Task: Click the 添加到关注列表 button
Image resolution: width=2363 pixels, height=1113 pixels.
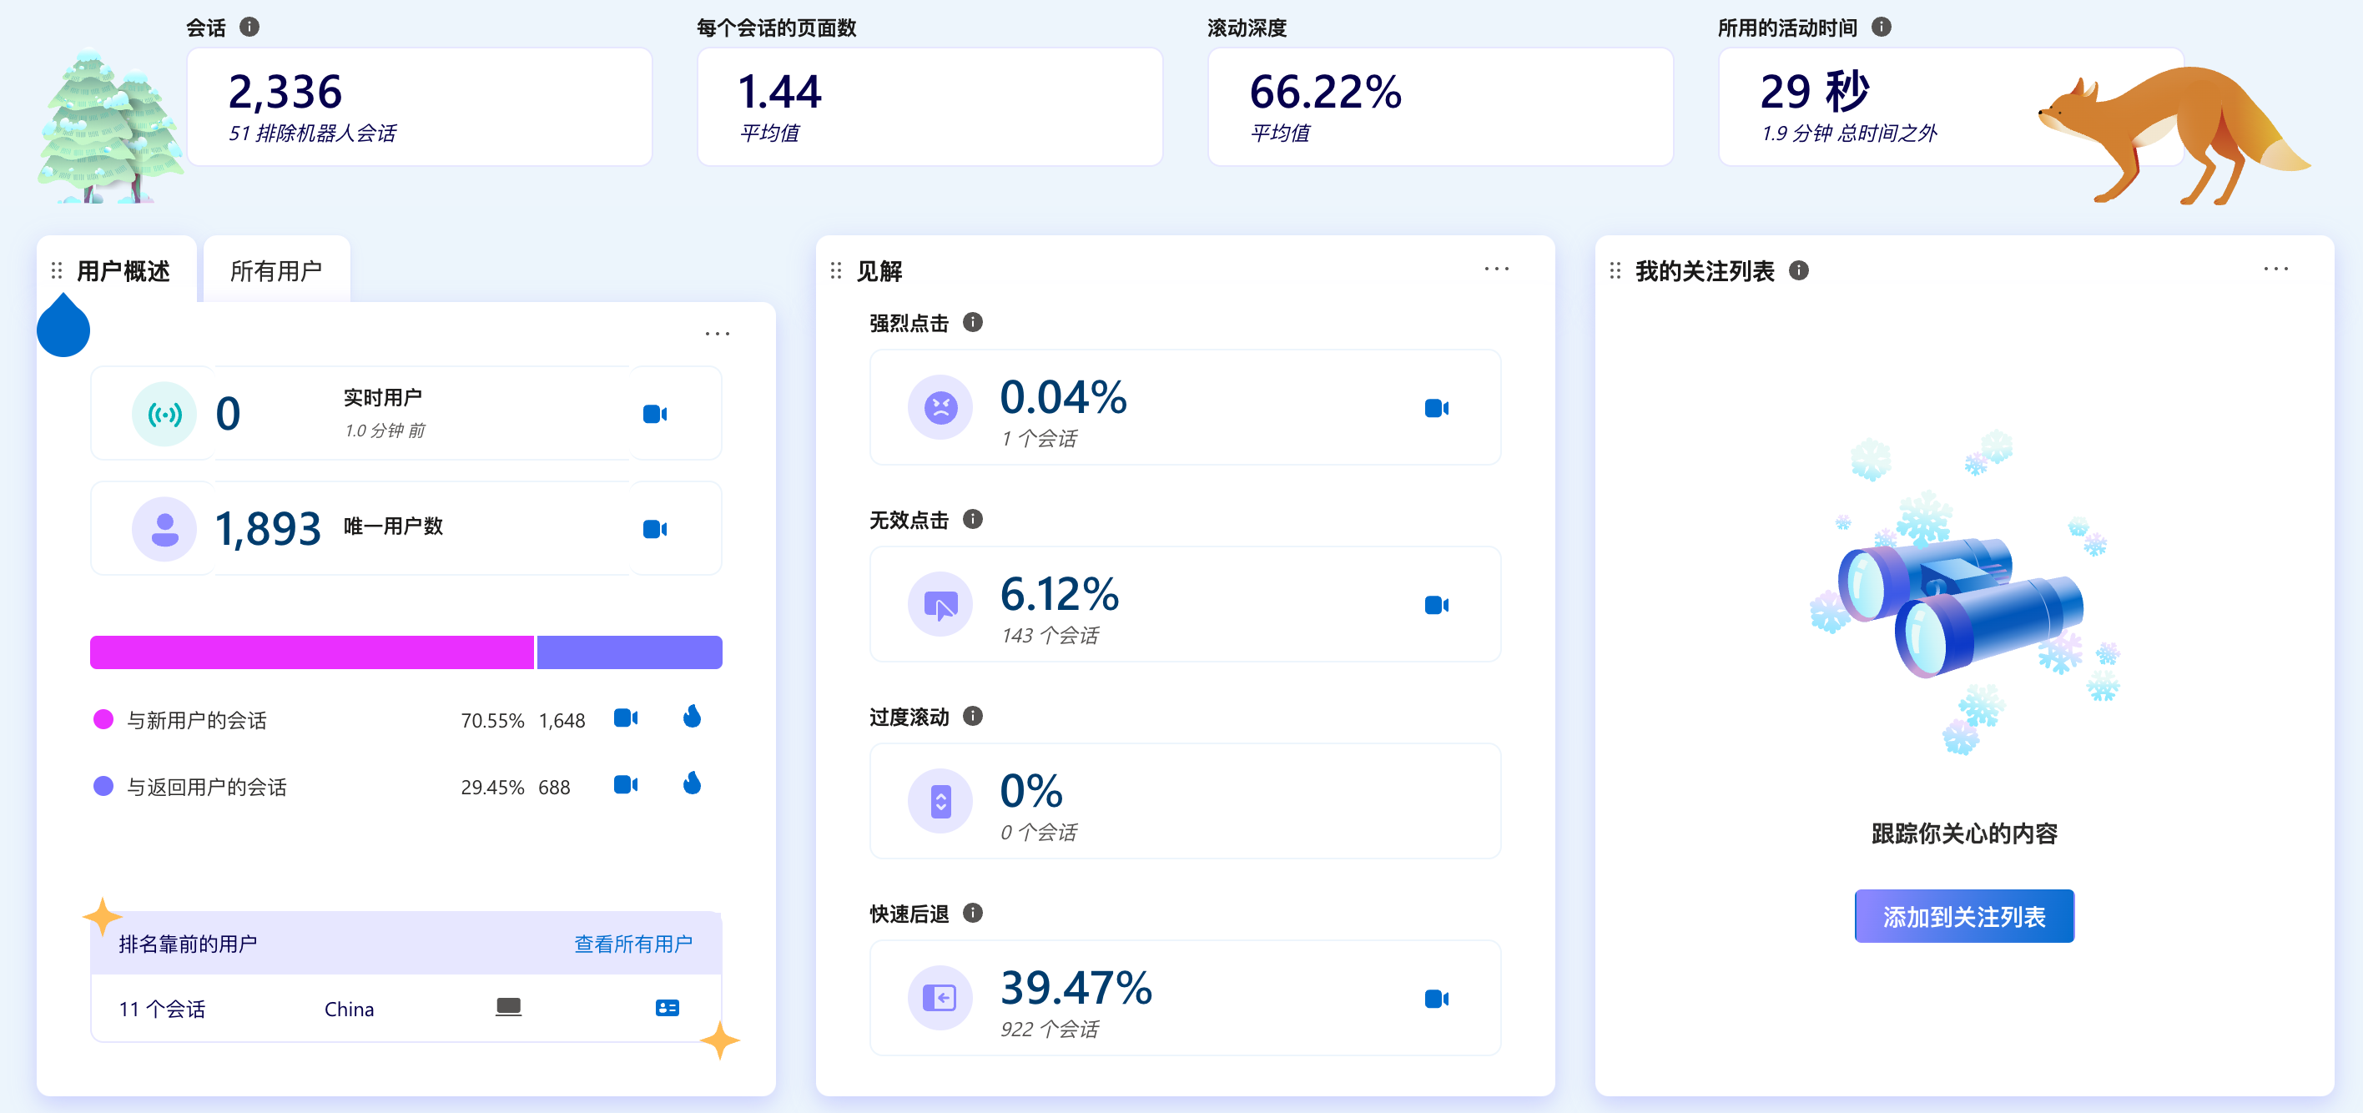Action: pyautogui.click(x=1963, y=916)
